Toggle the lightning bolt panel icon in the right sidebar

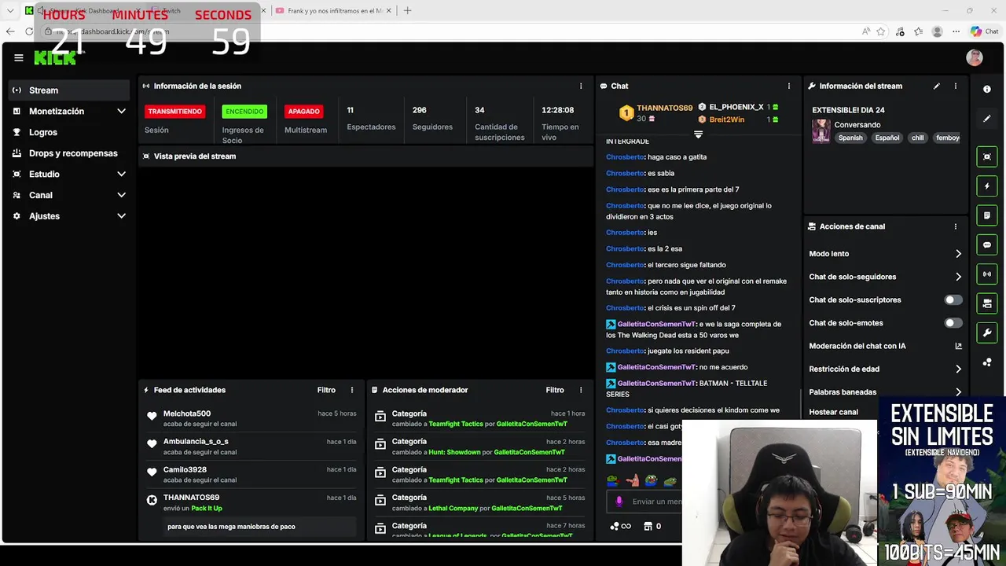coord(987,186)
